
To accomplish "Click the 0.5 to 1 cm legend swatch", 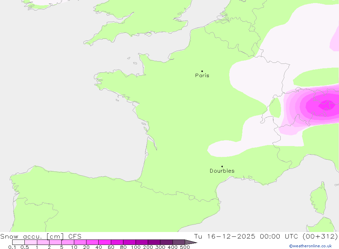I will pyautogui.click(x=31, y=242).
